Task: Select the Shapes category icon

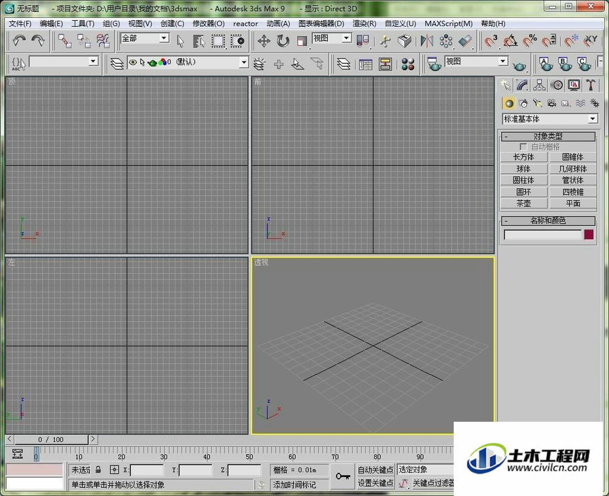Action: (523, 103)
